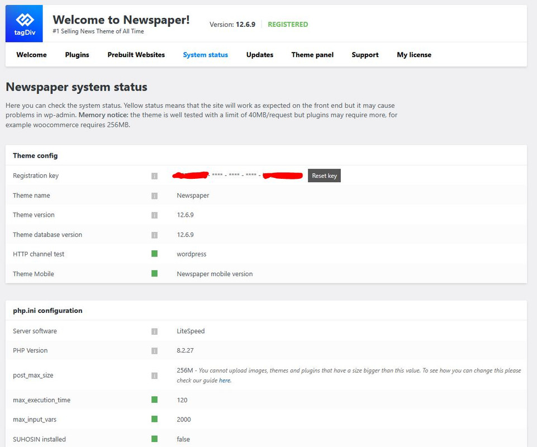Click the masked registration key value
This screenshot has height=447, width=537.
tap(237, 175)
